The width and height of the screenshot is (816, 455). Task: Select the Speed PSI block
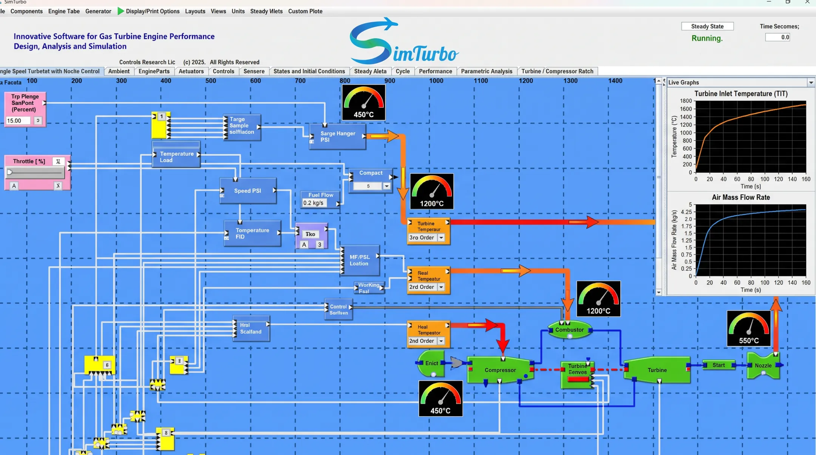248,191
